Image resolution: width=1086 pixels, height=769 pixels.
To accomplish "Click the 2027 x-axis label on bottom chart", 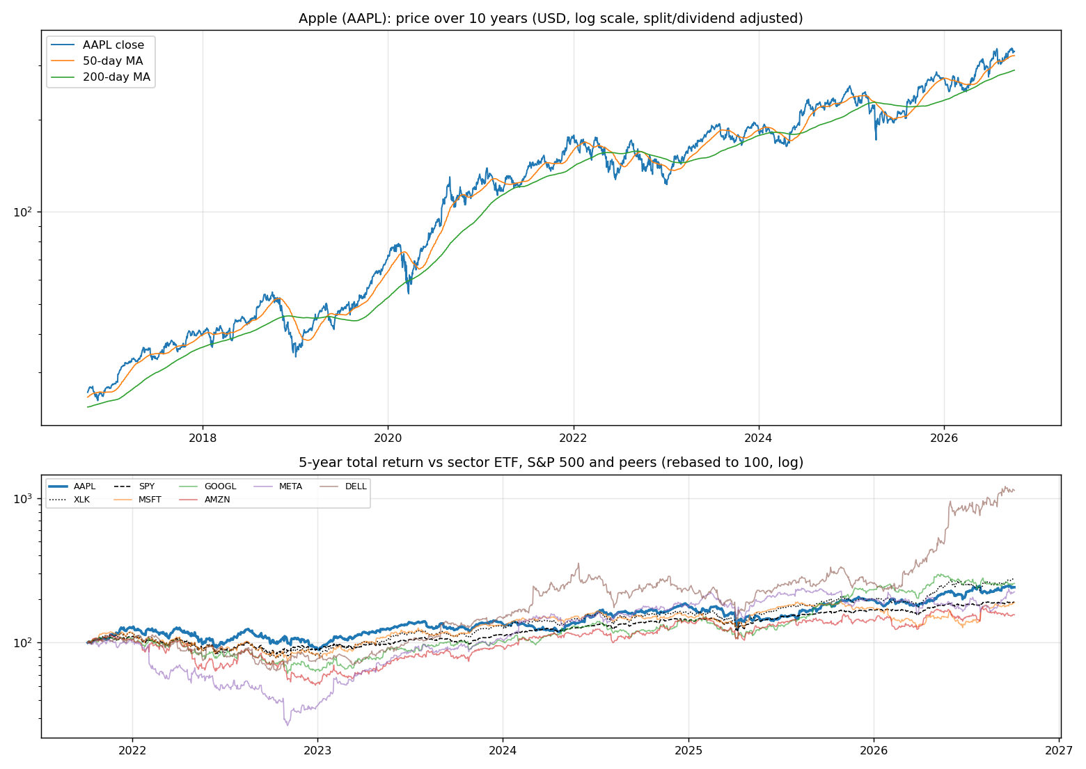I will [x=1059, y=751].
